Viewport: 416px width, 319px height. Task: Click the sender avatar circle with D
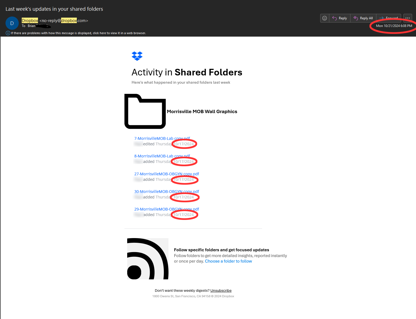12,23
